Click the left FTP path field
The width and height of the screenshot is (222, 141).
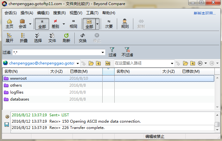point(41,63)
